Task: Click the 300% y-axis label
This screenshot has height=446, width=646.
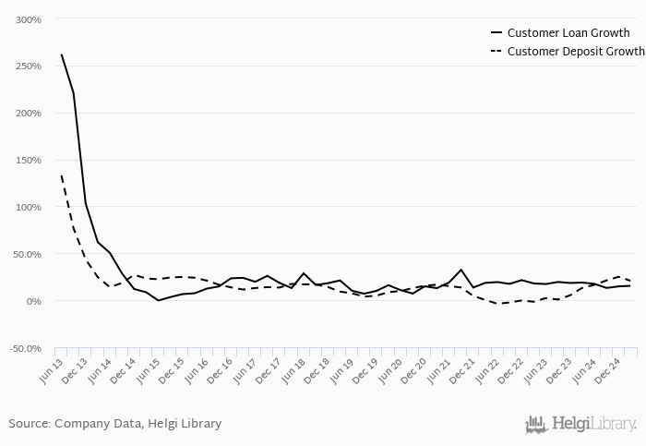Action: [x=29, y=19]
